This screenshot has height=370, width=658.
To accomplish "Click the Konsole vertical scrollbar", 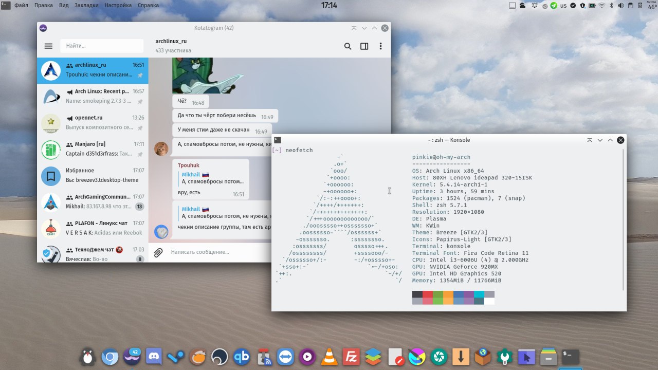I will (x=624, y=220).
